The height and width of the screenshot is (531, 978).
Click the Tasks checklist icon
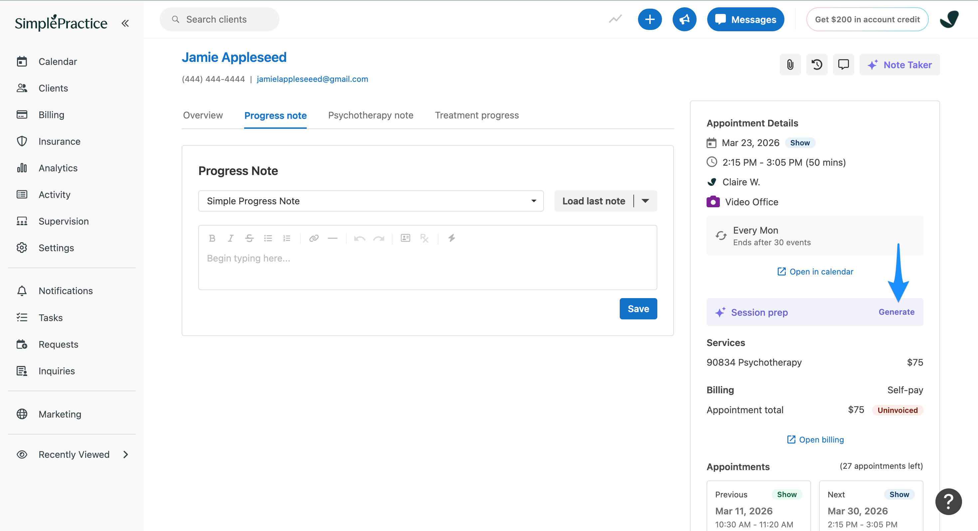coord(22,317)
